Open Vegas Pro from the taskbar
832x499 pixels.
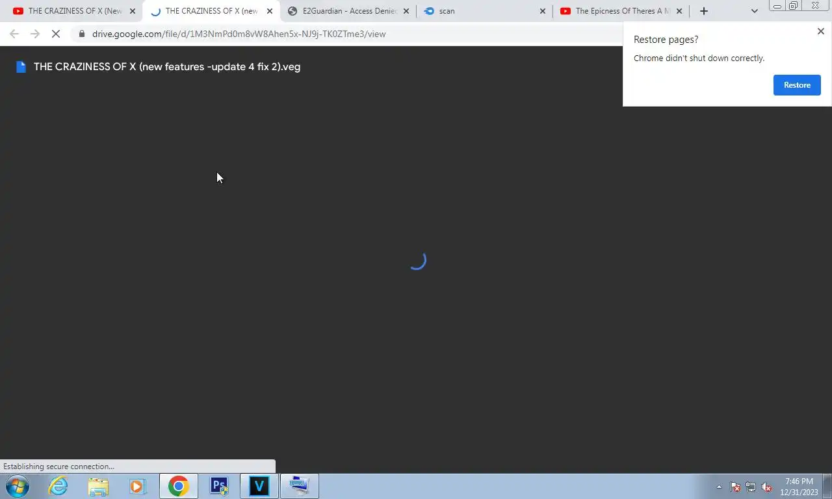(x=259, y=486)
